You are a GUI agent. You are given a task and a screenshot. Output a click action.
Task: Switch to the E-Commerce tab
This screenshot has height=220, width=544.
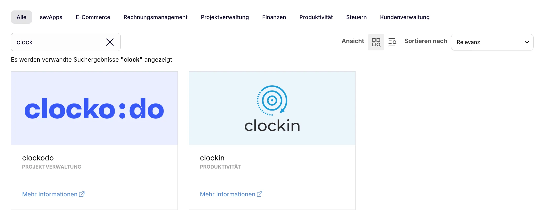point(93,17)
